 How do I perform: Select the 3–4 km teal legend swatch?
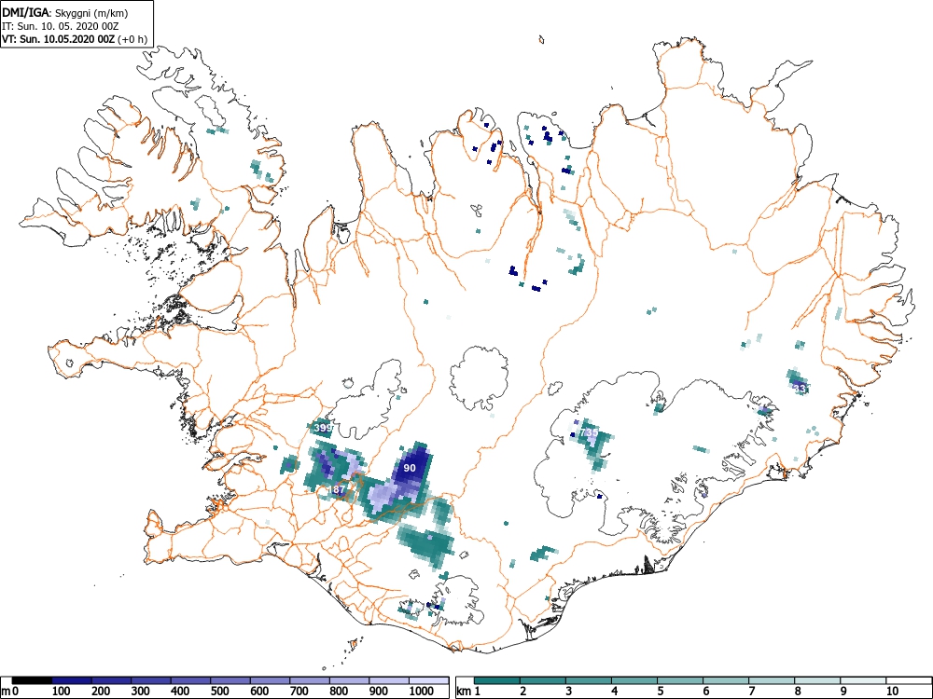[x=589, y=680]
